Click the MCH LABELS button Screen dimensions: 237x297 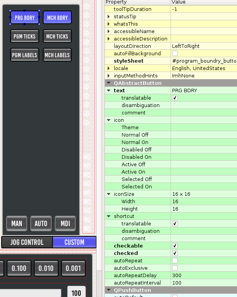point(57,55)
